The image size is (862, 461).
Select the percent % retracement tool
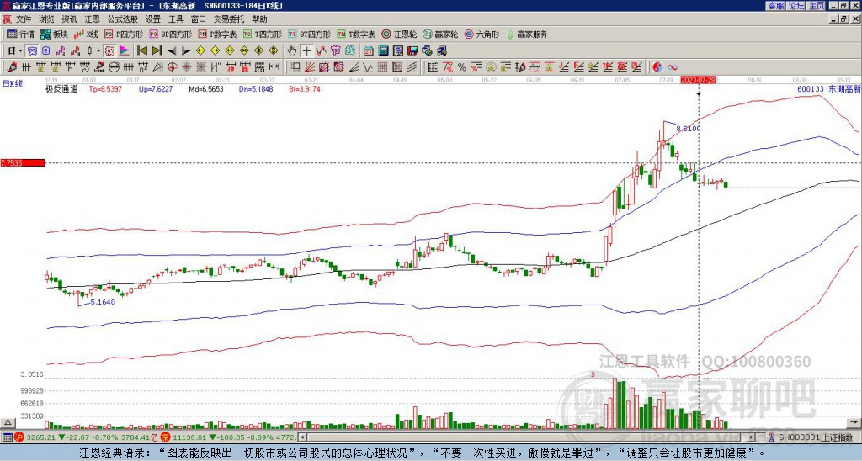[x=462, y=67]
